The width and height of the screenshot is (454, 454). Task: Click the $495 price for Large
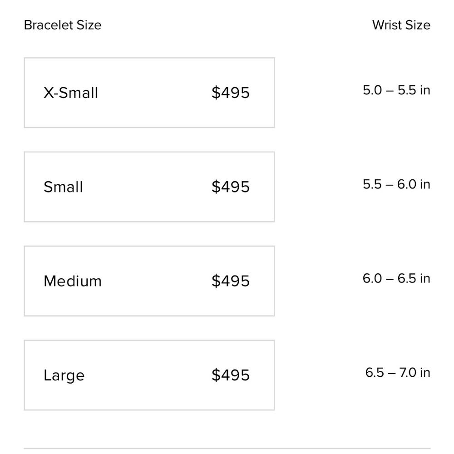pos(231,375)
